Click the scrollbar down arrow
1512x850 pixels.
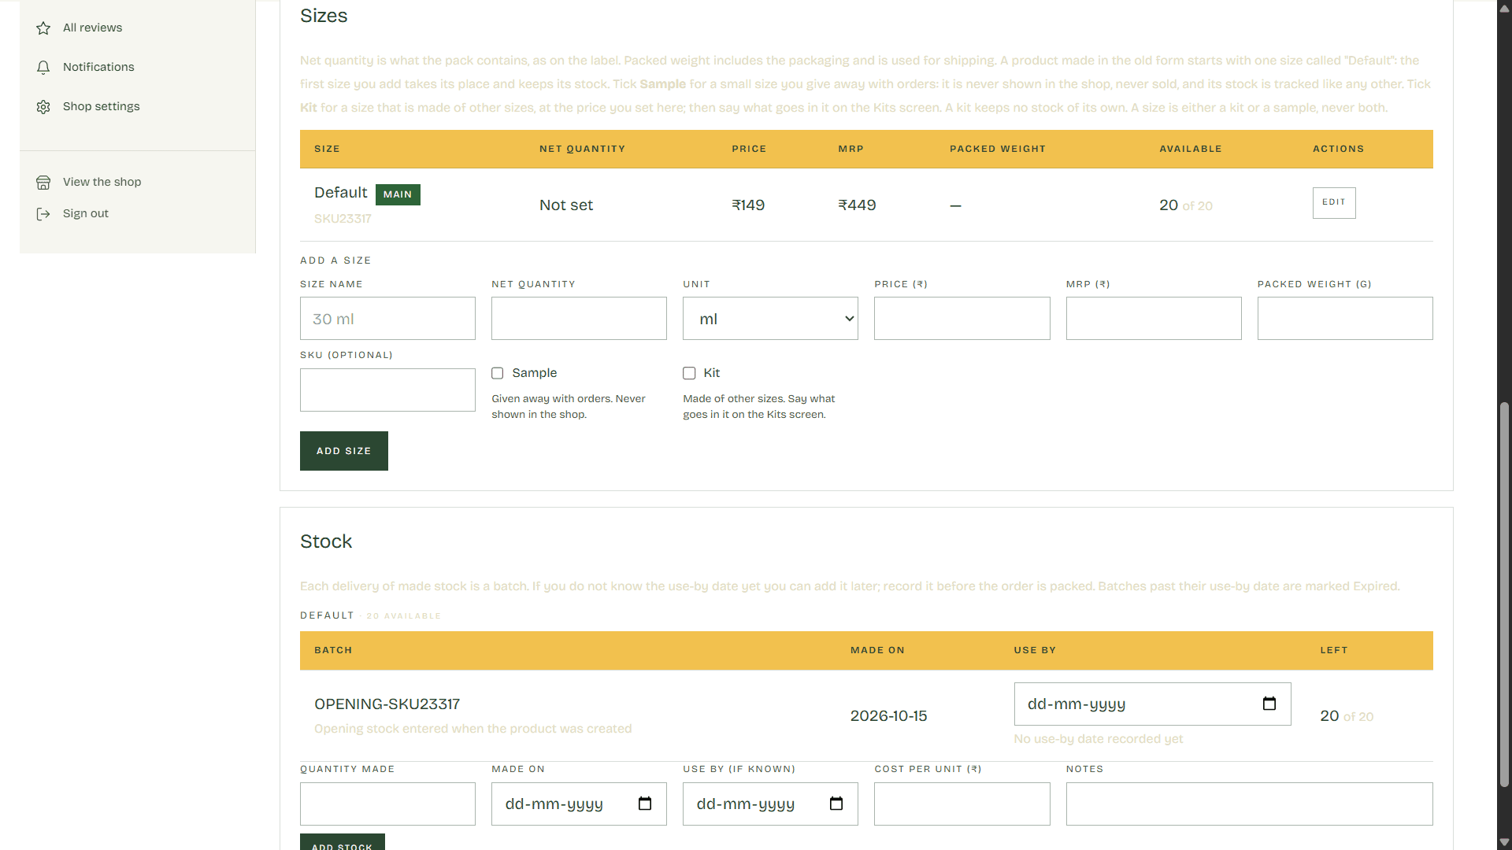point(1504,842)
